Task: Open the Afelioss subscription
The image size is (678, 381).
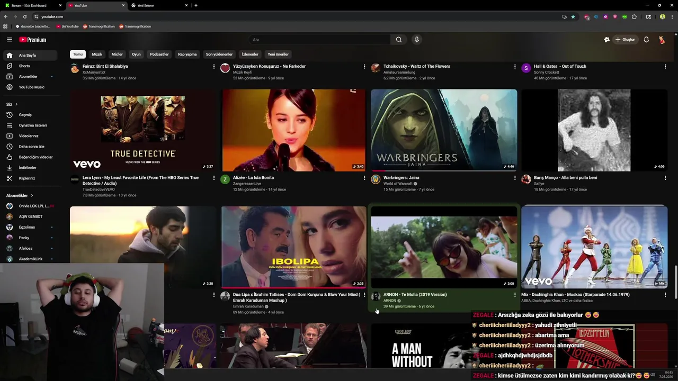Action: (x=30, y=248)
